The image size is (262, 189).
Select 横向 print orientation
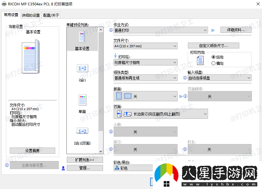click(214, 63)
